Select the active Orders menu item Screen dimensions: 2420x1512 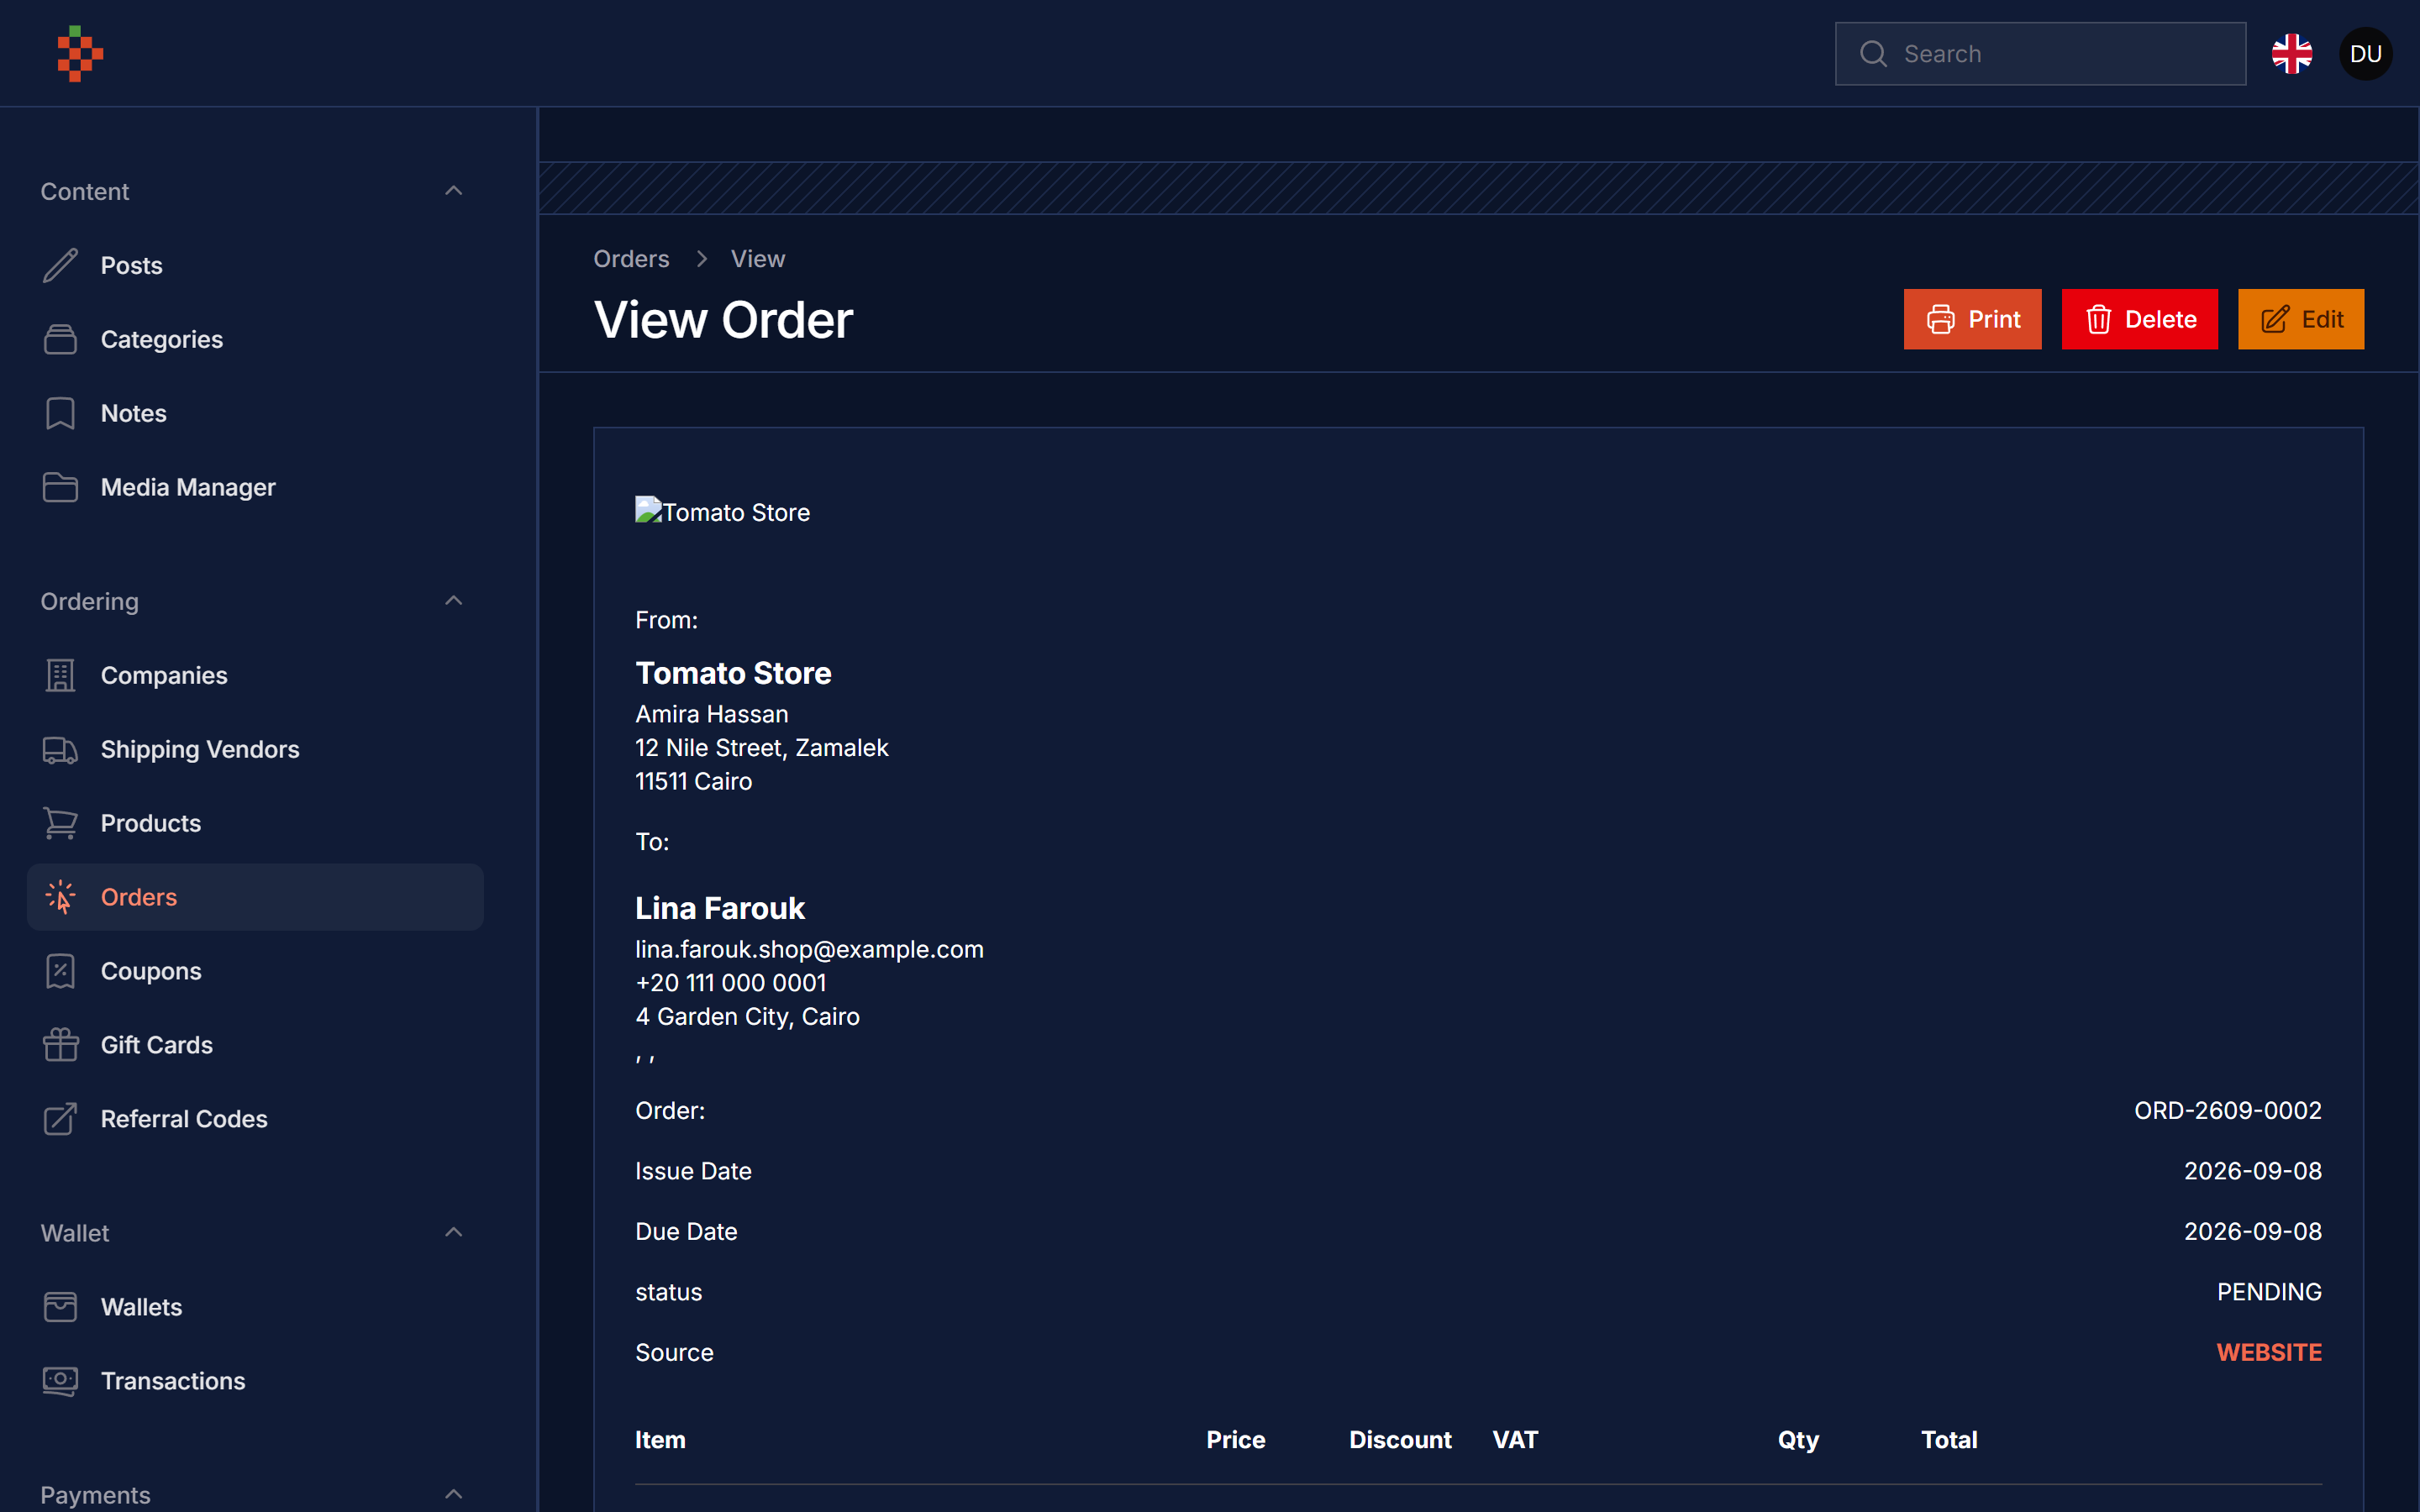[x=255, y=898]
